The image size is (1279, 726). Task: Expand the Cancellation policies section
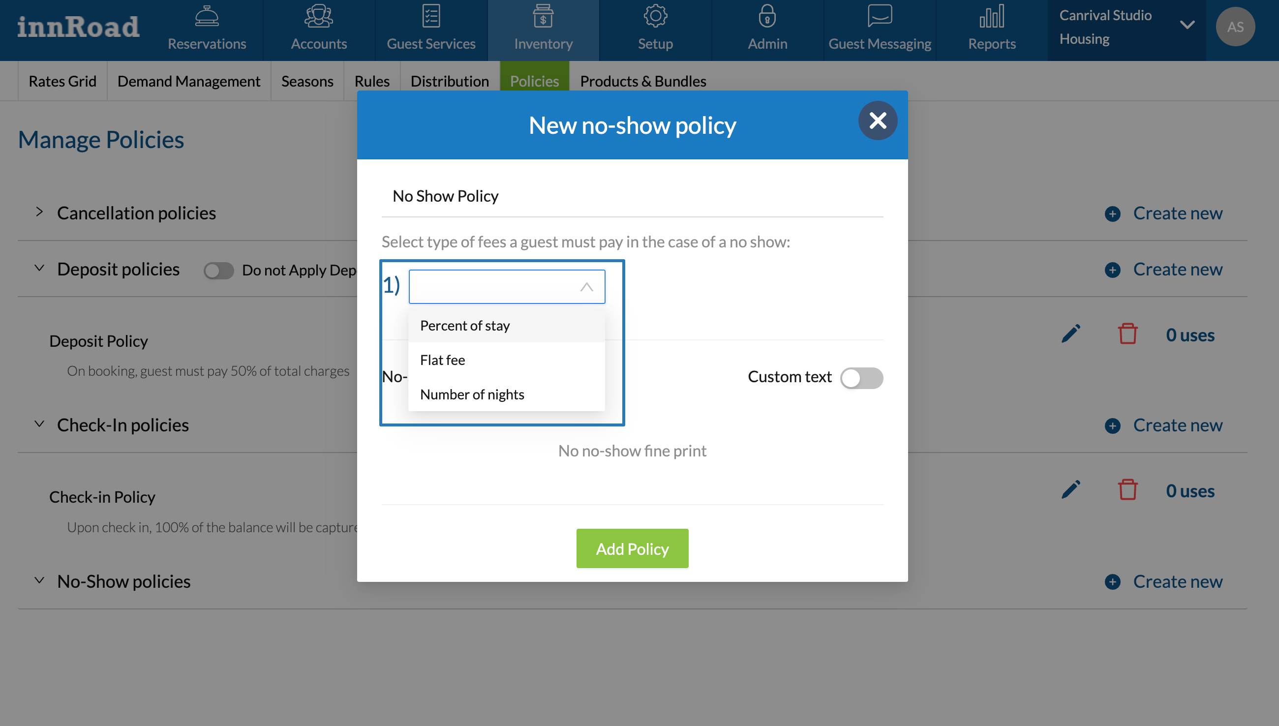click(x=39, y=212)
